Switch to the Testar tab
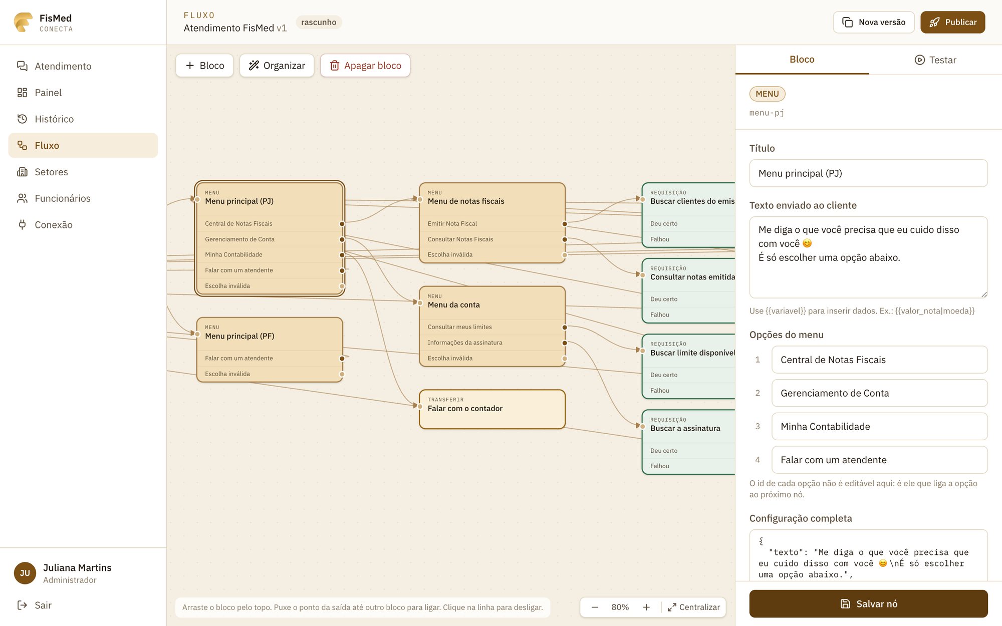Viewport: 1002px width, 626px height. (x=935, y=60)
